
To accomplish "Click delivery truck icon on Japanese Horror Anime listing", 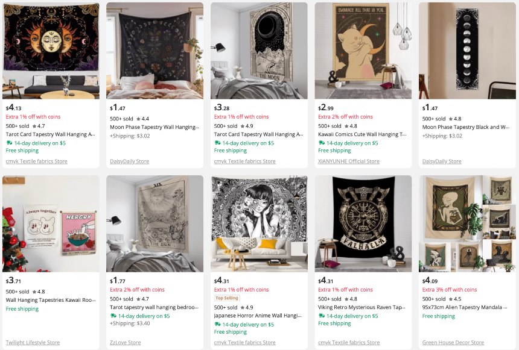I will 217,325.
